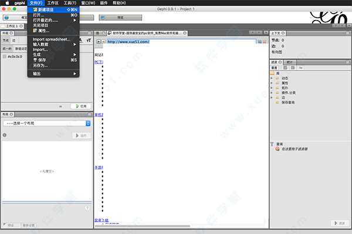Open the 插件 menu
This screenshot has width=352, height=234.
click(103, 3)
